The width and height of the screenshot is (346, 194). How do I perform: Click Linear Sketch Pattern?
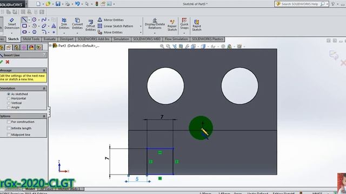coord(115,26)
